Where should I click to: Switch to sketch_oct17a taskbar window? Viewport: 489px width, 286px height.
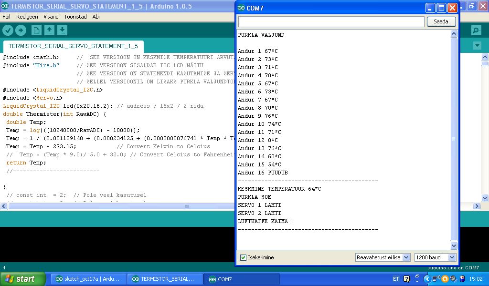87,279
